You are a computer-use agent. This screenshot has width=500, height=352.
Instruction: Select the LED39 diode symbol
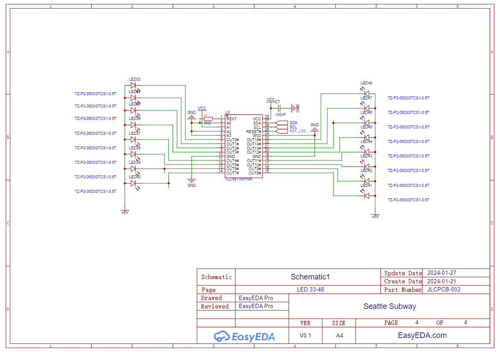click(134, 169)
